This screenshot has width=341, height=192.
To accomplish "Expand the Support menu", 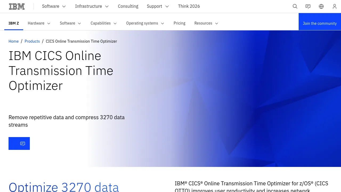I will click(x=158, y=6).
